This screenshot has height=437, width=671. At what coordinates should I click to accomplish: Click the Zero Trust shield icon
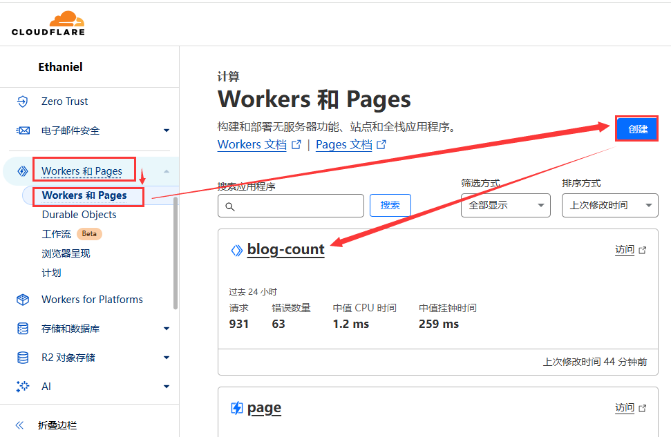point(23,101)
